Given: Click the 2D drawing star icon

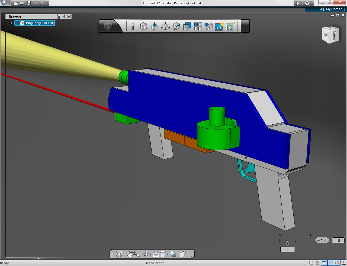Looking at the screenshot, I should (219, 26).
